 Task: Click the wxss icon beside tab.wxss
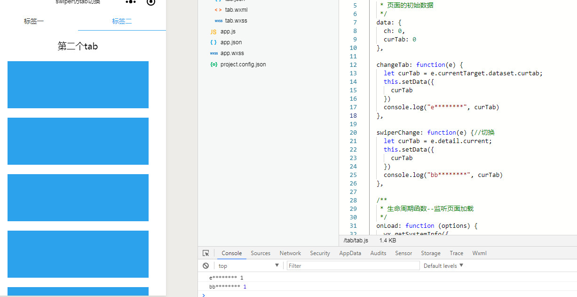click(219, 21)
